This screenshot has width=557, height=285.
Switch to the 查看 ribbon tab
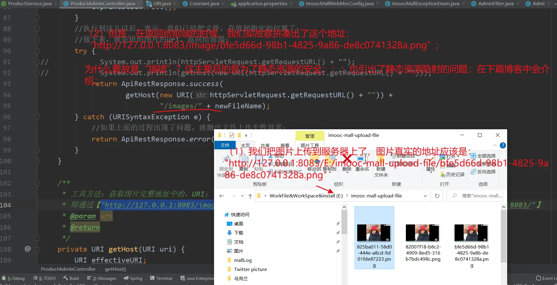(x=285, y=145)
